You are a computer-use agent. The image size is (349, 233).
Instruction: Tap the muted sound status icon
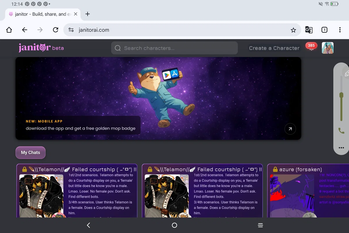[320, 4]
